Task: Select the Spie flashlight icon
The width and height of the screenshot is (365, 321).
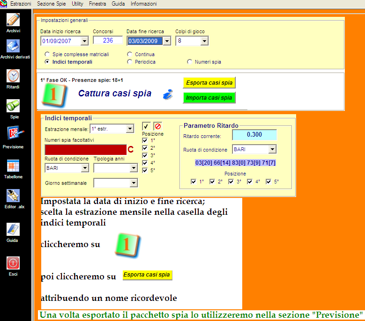Action: coord(13,106)
